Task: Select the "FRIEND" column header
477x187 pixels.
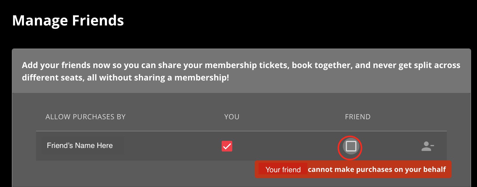Action: click(x=358, y=117)
